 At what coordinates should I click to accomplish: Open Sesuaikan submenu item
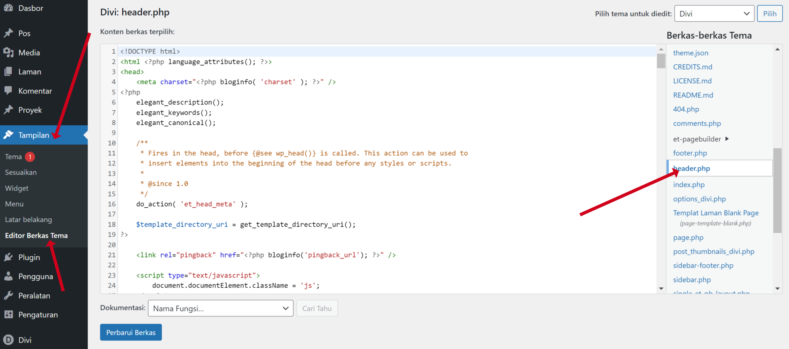pyautogui.click(x=21, y=172)
